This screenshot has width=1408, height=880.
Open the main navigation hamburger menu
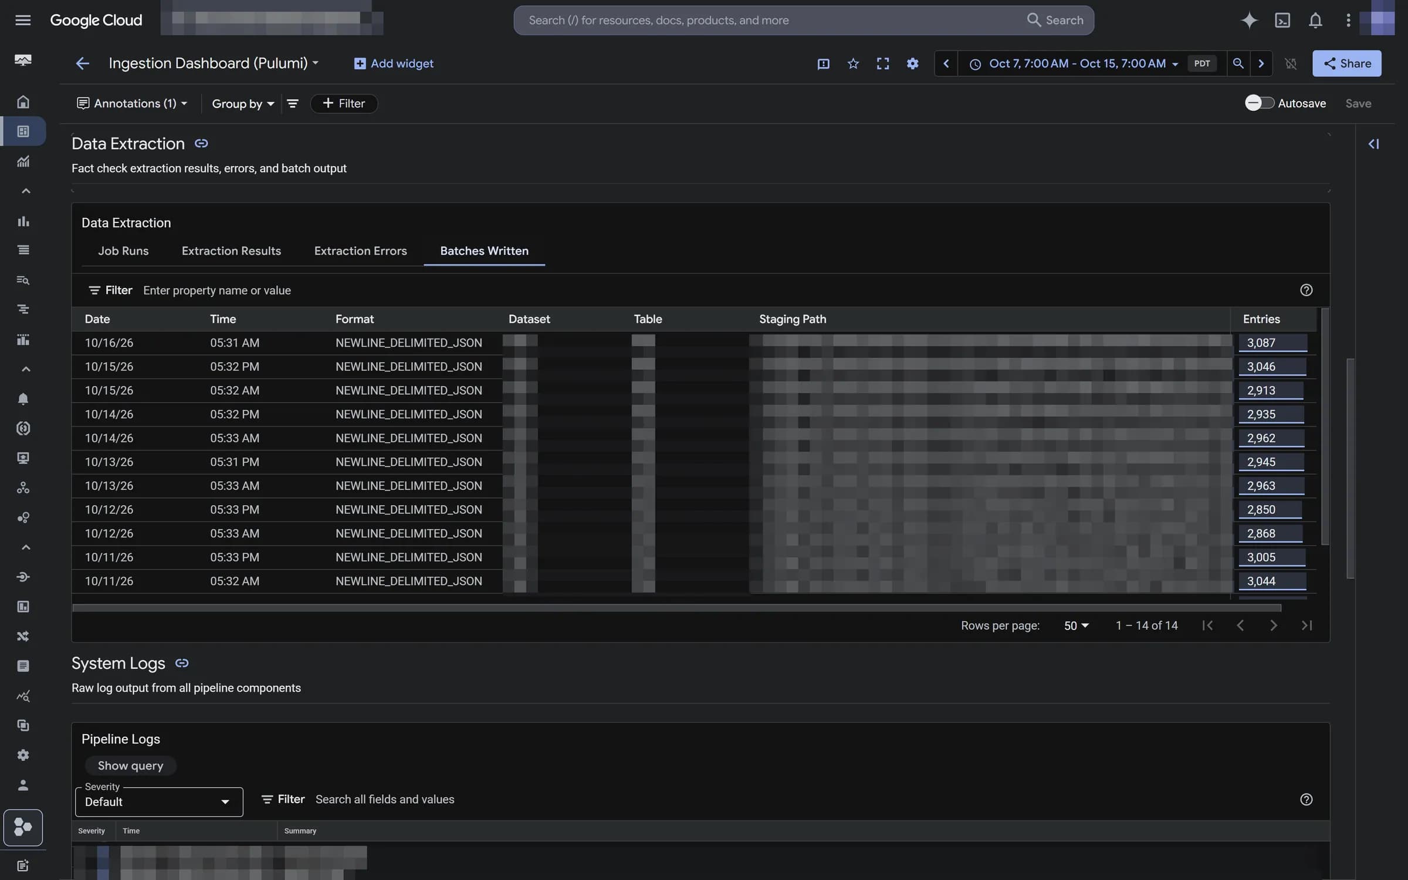[x=23, y=20]
